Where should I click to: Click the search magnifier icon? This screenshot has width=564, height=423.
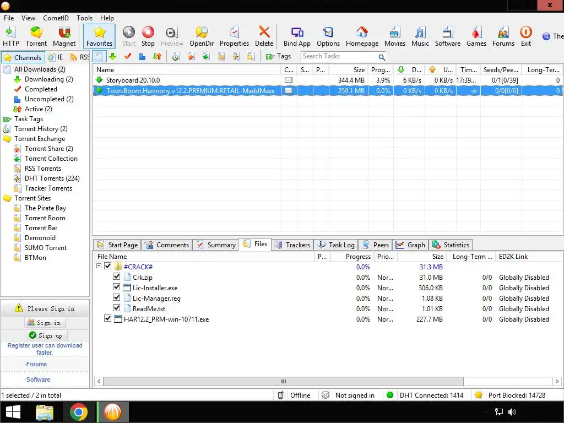point(382,57)
